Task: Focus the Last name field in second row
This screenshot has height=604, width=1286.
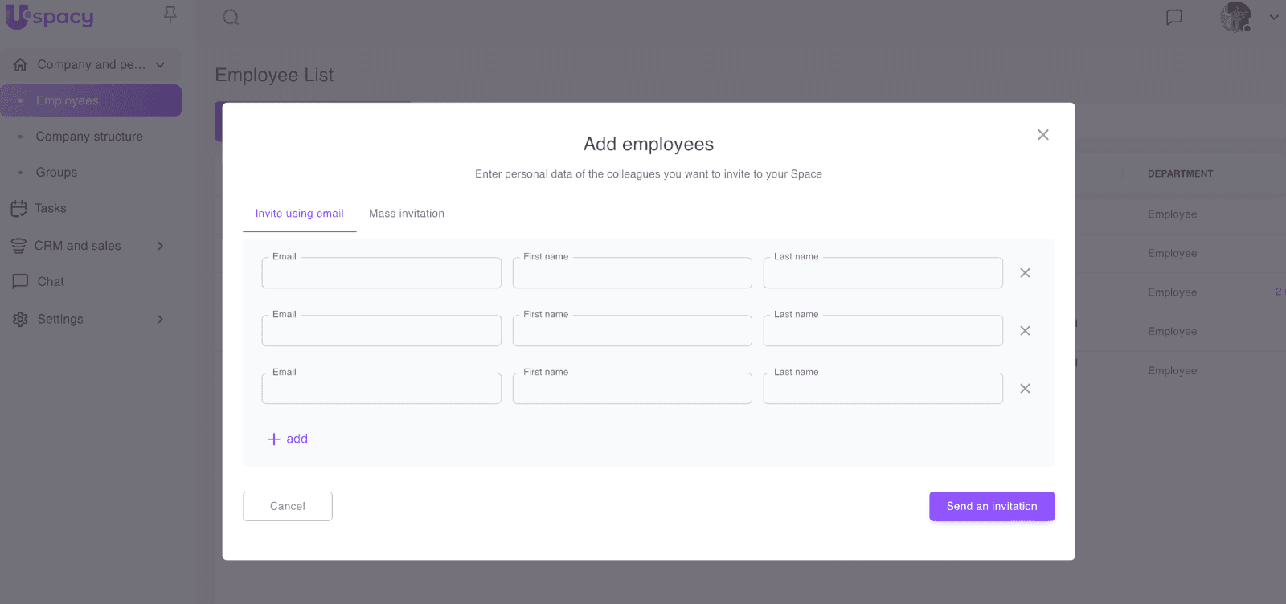Action: tap(883, 331)
